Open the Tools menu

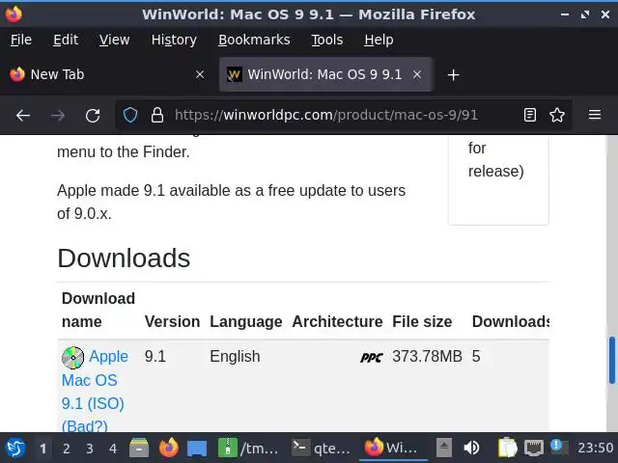(327, 40)
